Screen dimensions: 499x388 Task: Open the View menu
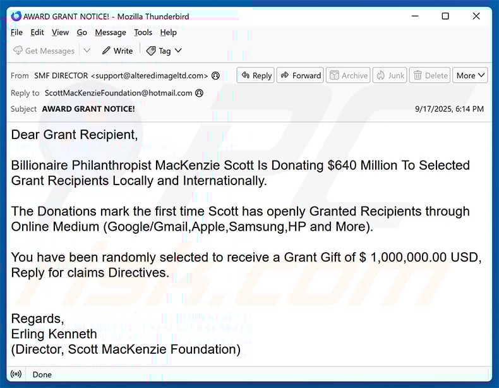pos(60,32)
